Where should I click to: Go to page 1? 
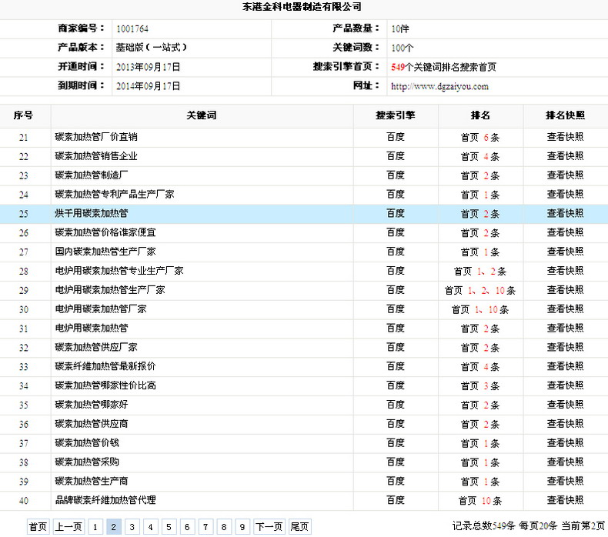click(x=95, y=526)
